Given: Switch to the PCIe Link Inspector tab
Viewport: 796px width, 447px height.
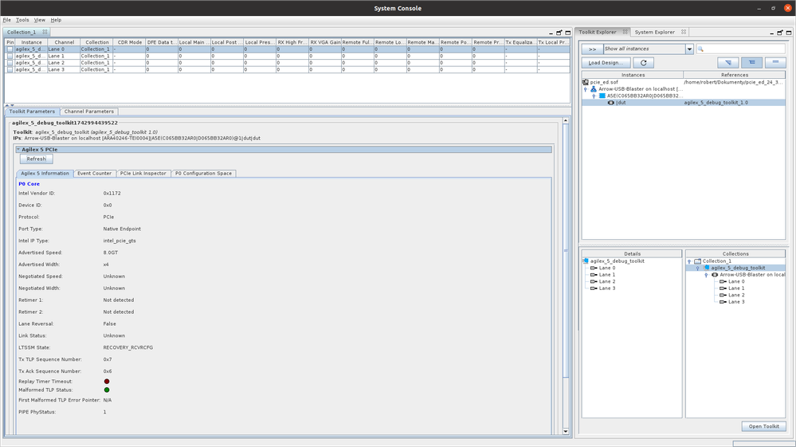Looking at the screenshot, I should coord(143,174).
